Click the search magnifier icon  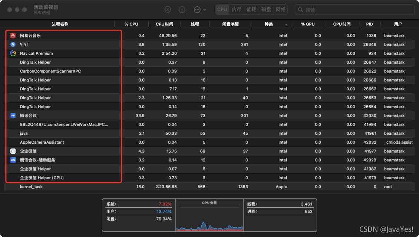[300, 10]
